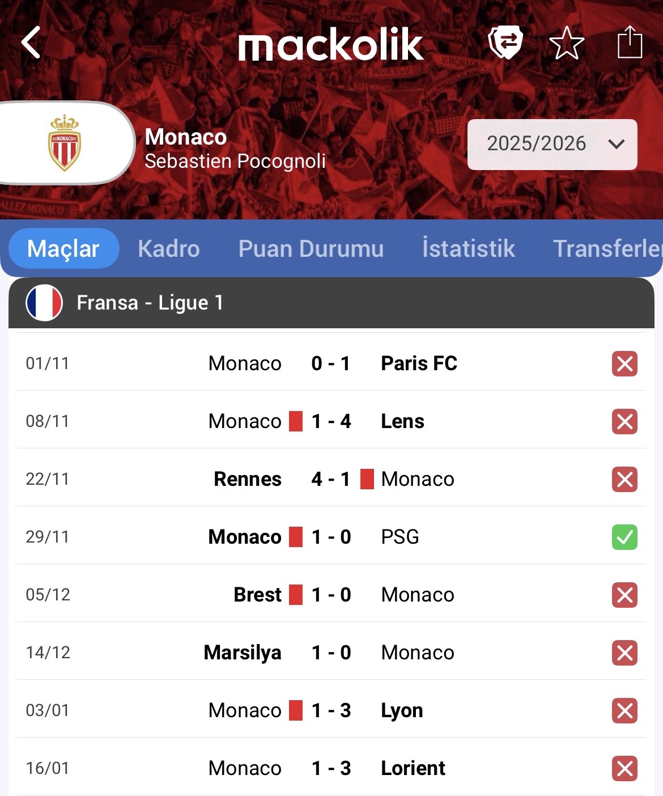Viewport: 663px width, 796px height.
Task: Add Monaco to favorites with star
Action: tap(567, 43)
